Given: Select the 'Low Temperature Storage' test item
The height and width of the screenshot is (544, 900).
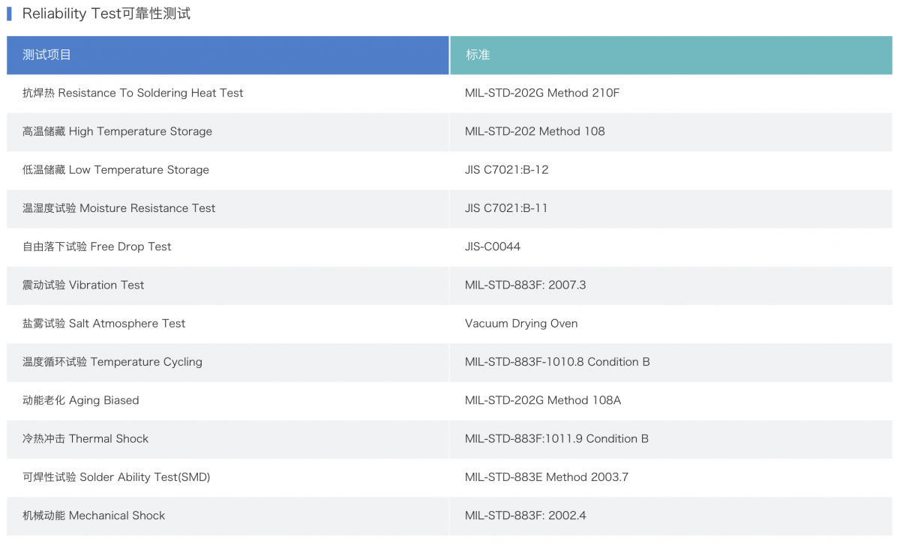Looking at the screenshot, I should [115, 169].
